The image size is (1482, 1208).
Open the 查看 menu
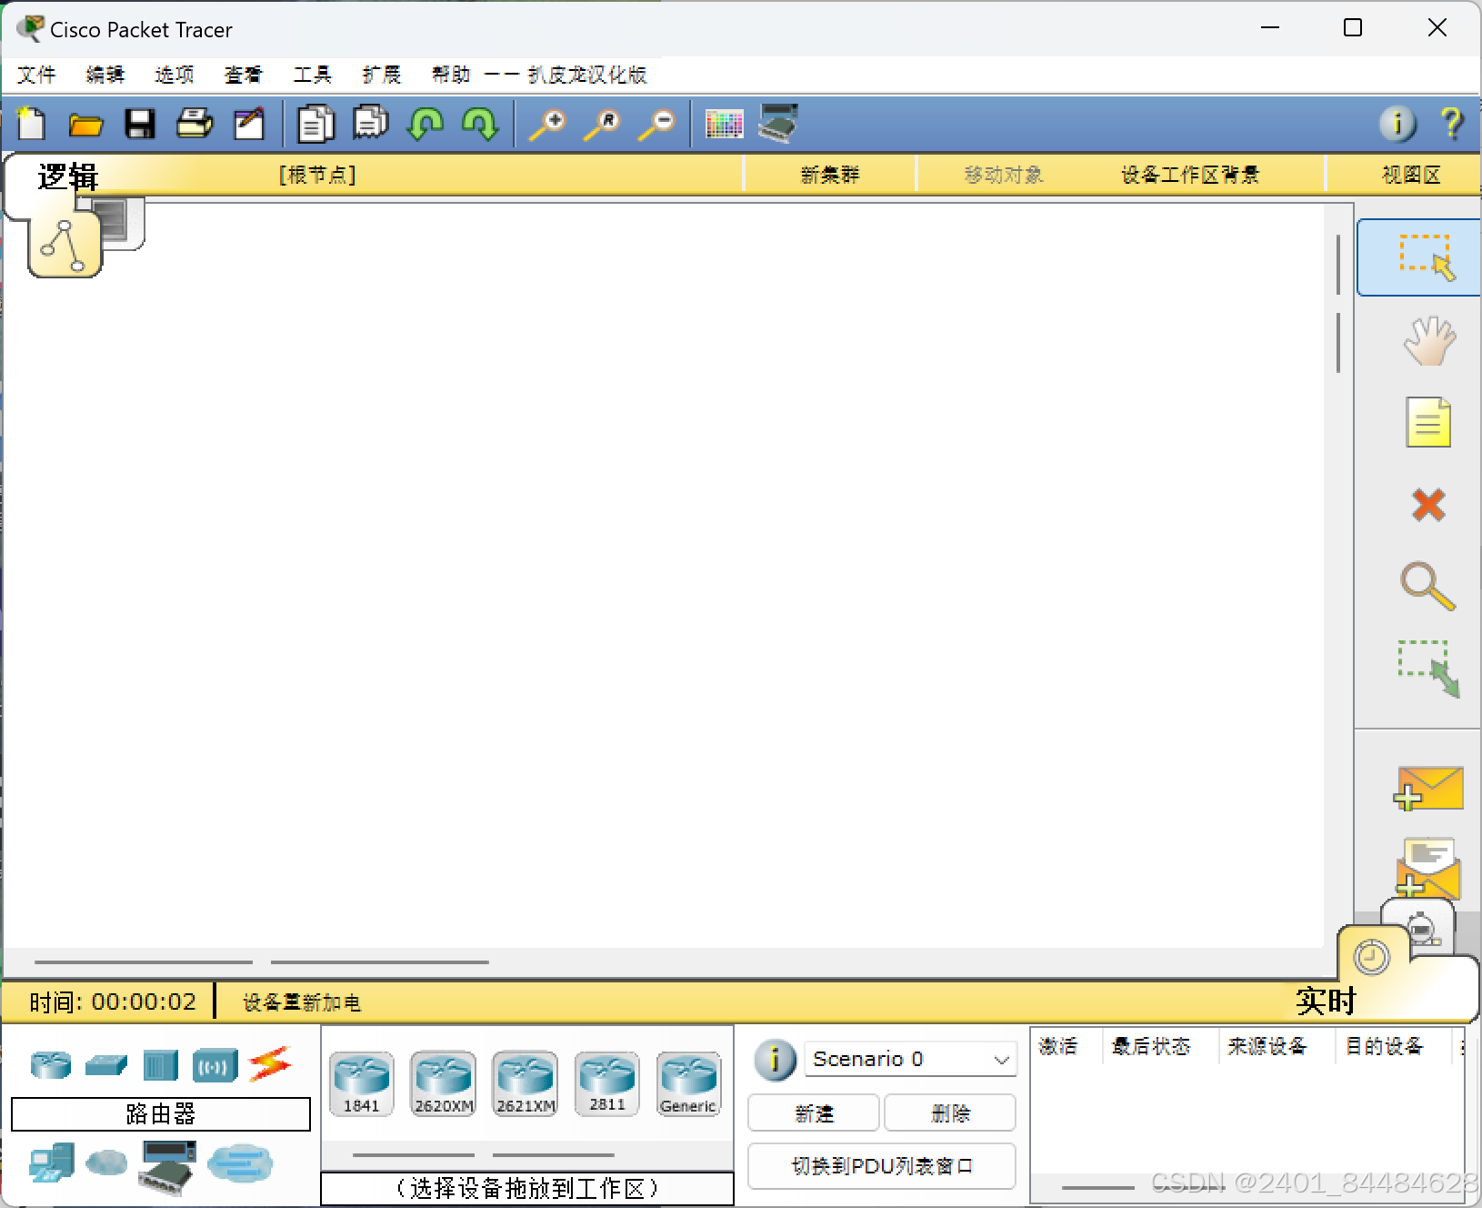[x=244, y=75]
